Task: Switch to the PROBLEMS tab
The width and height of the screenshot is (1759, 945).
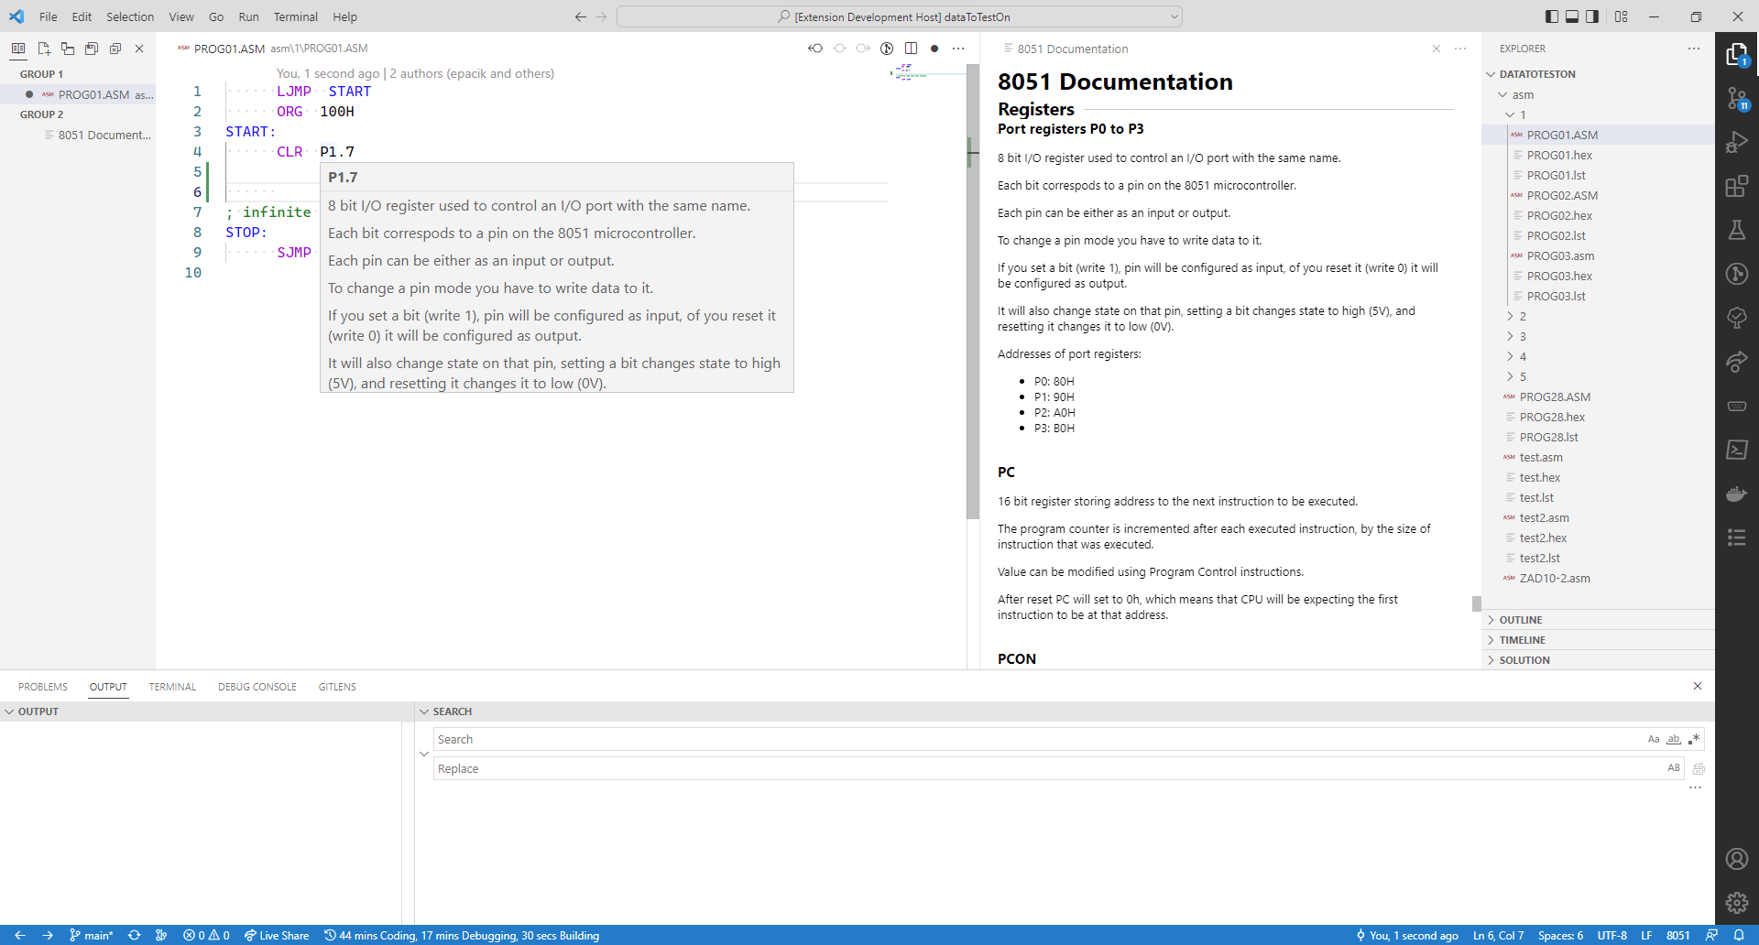Action: coord(43,687)
